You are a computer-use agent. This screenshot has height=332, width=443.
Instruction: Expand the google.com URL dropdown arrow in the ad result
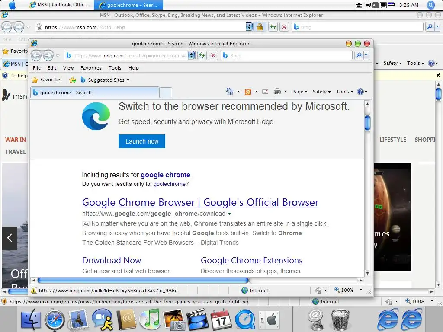(229, 214)
